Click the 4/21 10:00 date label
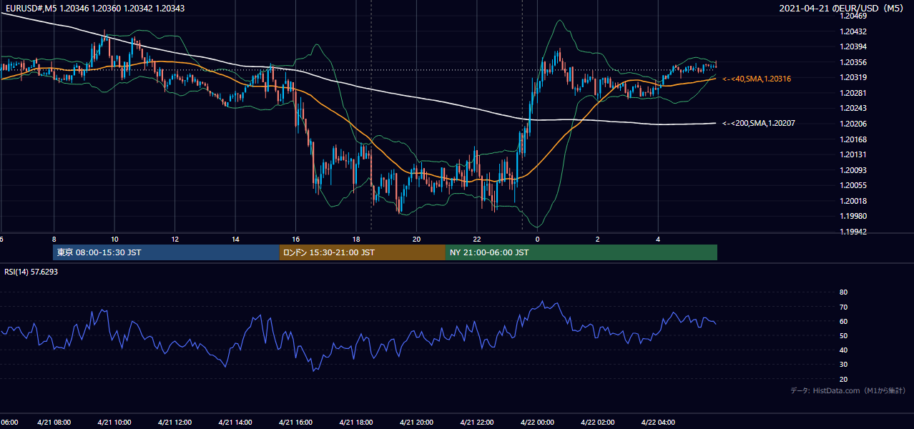 pos(114,423)
